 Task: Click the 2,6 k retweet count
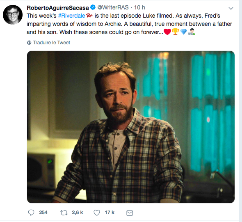78,213
